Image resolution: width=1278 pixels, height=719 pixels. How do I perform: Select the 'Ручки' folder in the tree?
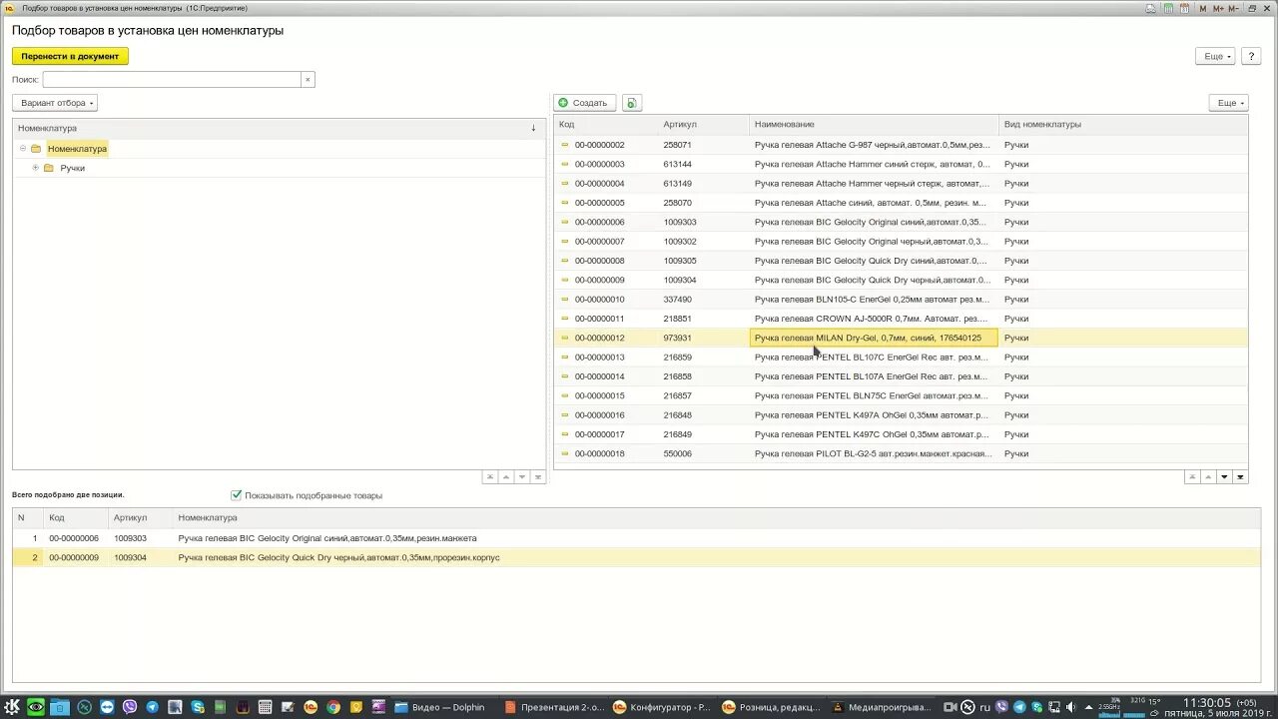pyautogui.click(x=72, y=168)
